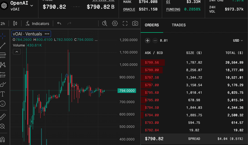Select the zoom in tool
The width and height of the screenshot is (248, 145).
pos(2,126)
